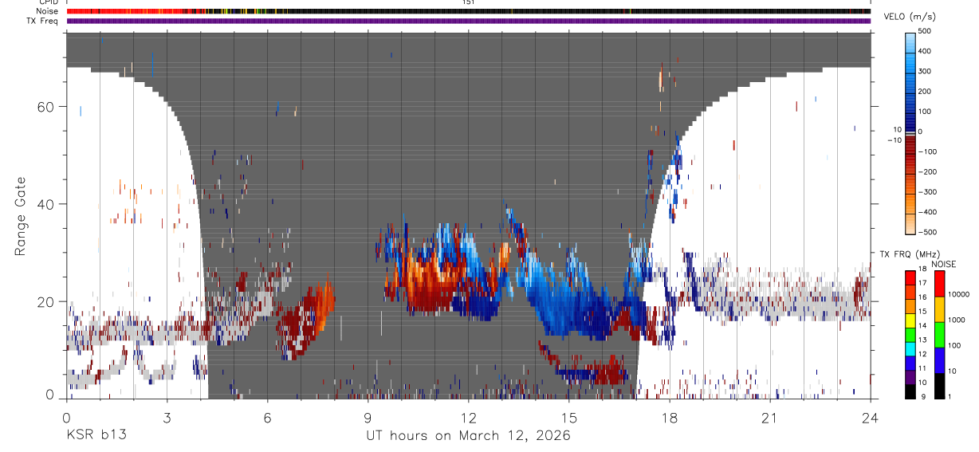Viewport: 979px width, 452px height.
Task: Click the 11 tick on TX FRQ scale
Action: pyautogui.click(x=923, y=367)
